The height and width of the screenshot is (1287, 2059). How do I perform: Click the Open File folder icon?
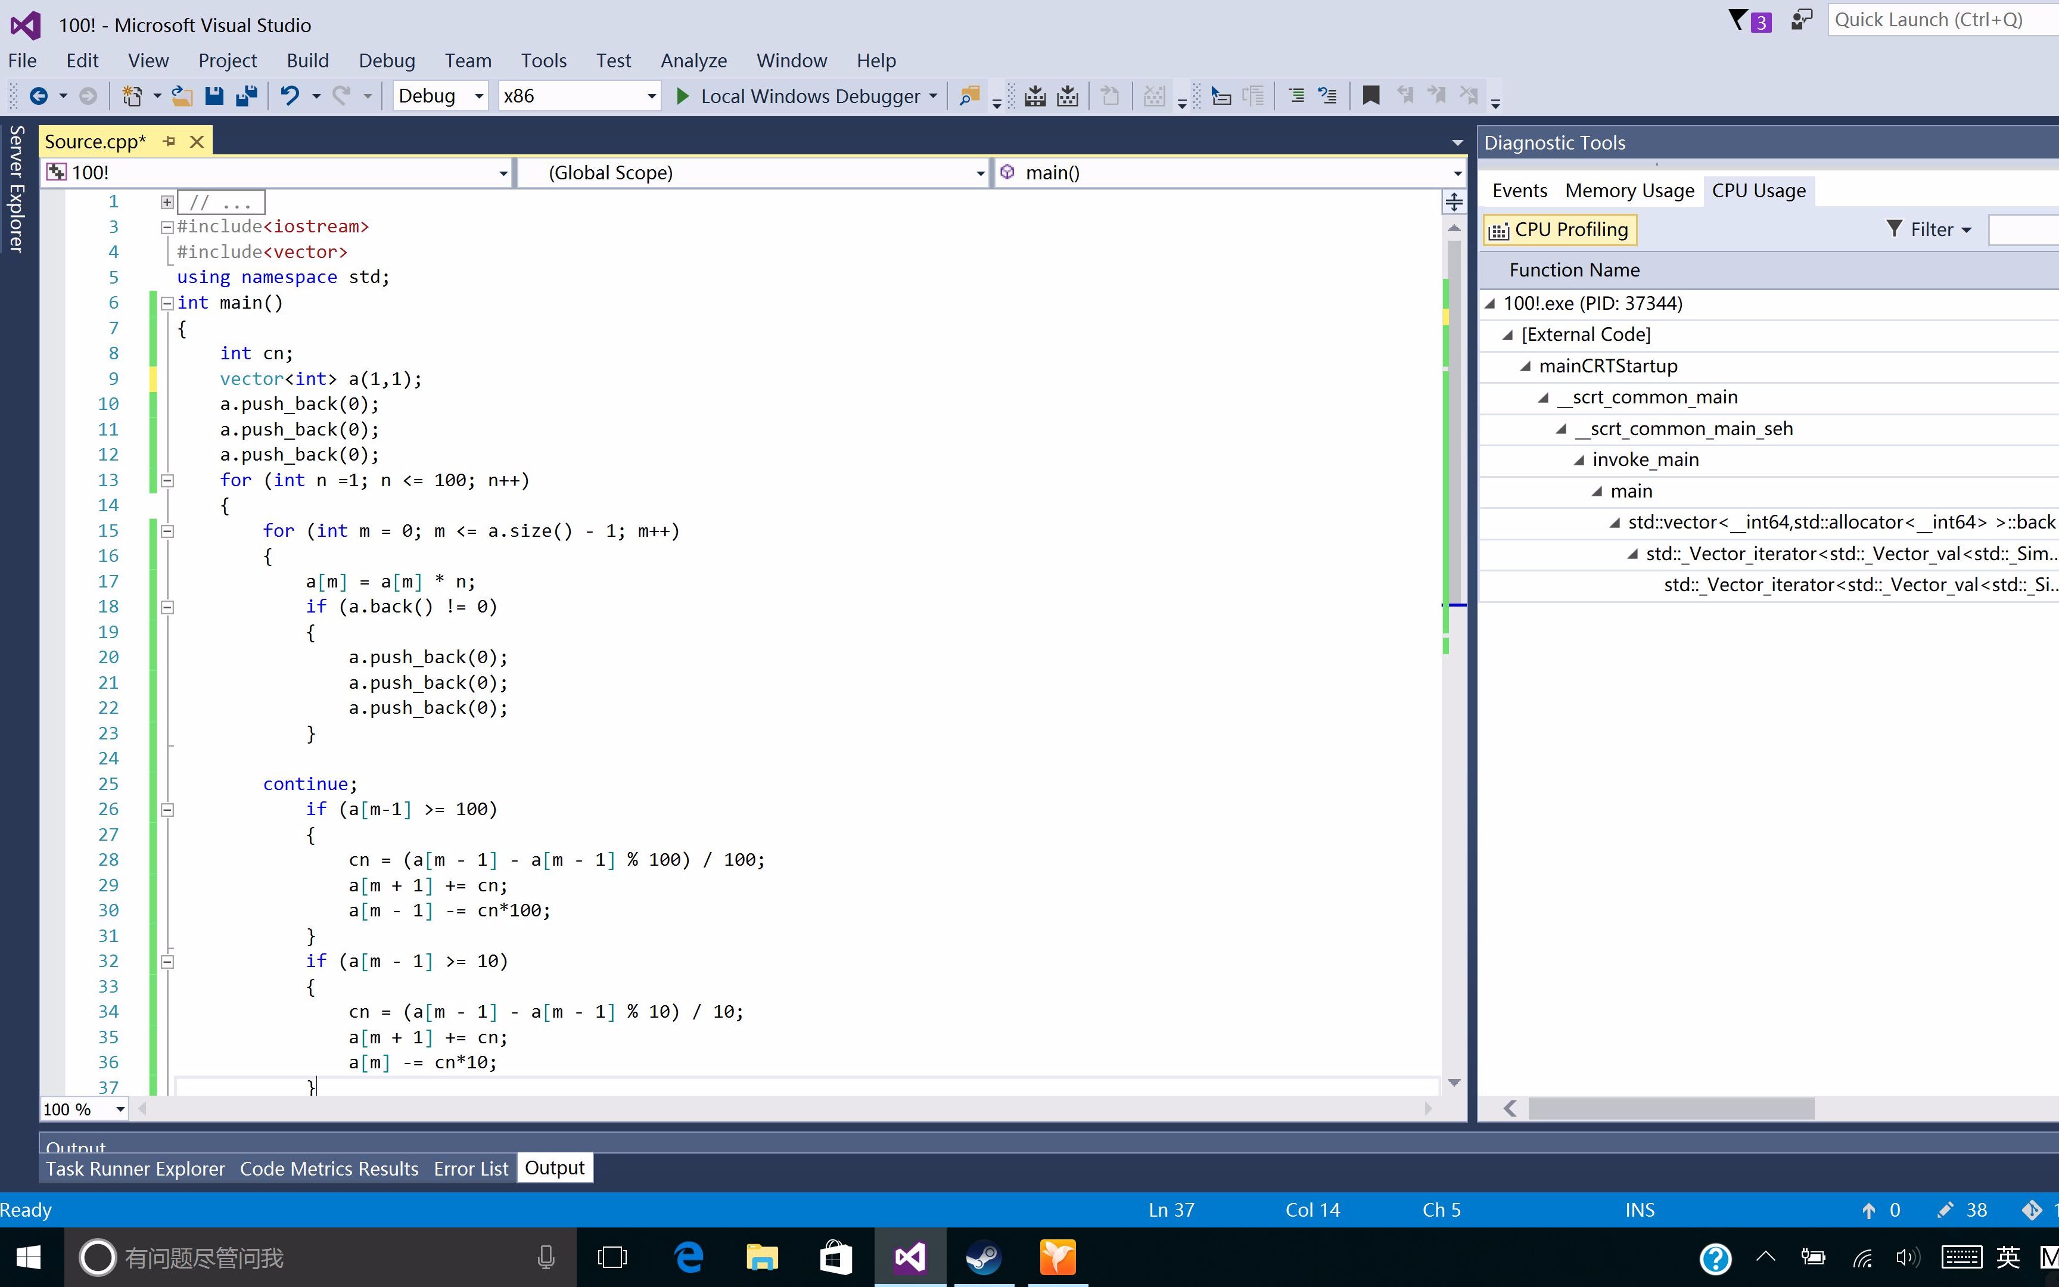[x=181, y=96]
